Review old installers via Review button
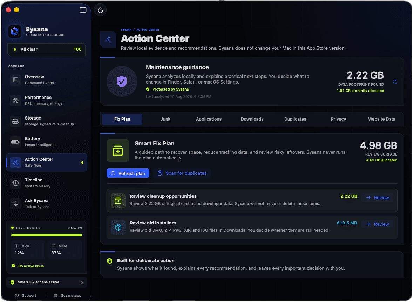This screenshot has height=302, width=413. click(x=378, y=224)
